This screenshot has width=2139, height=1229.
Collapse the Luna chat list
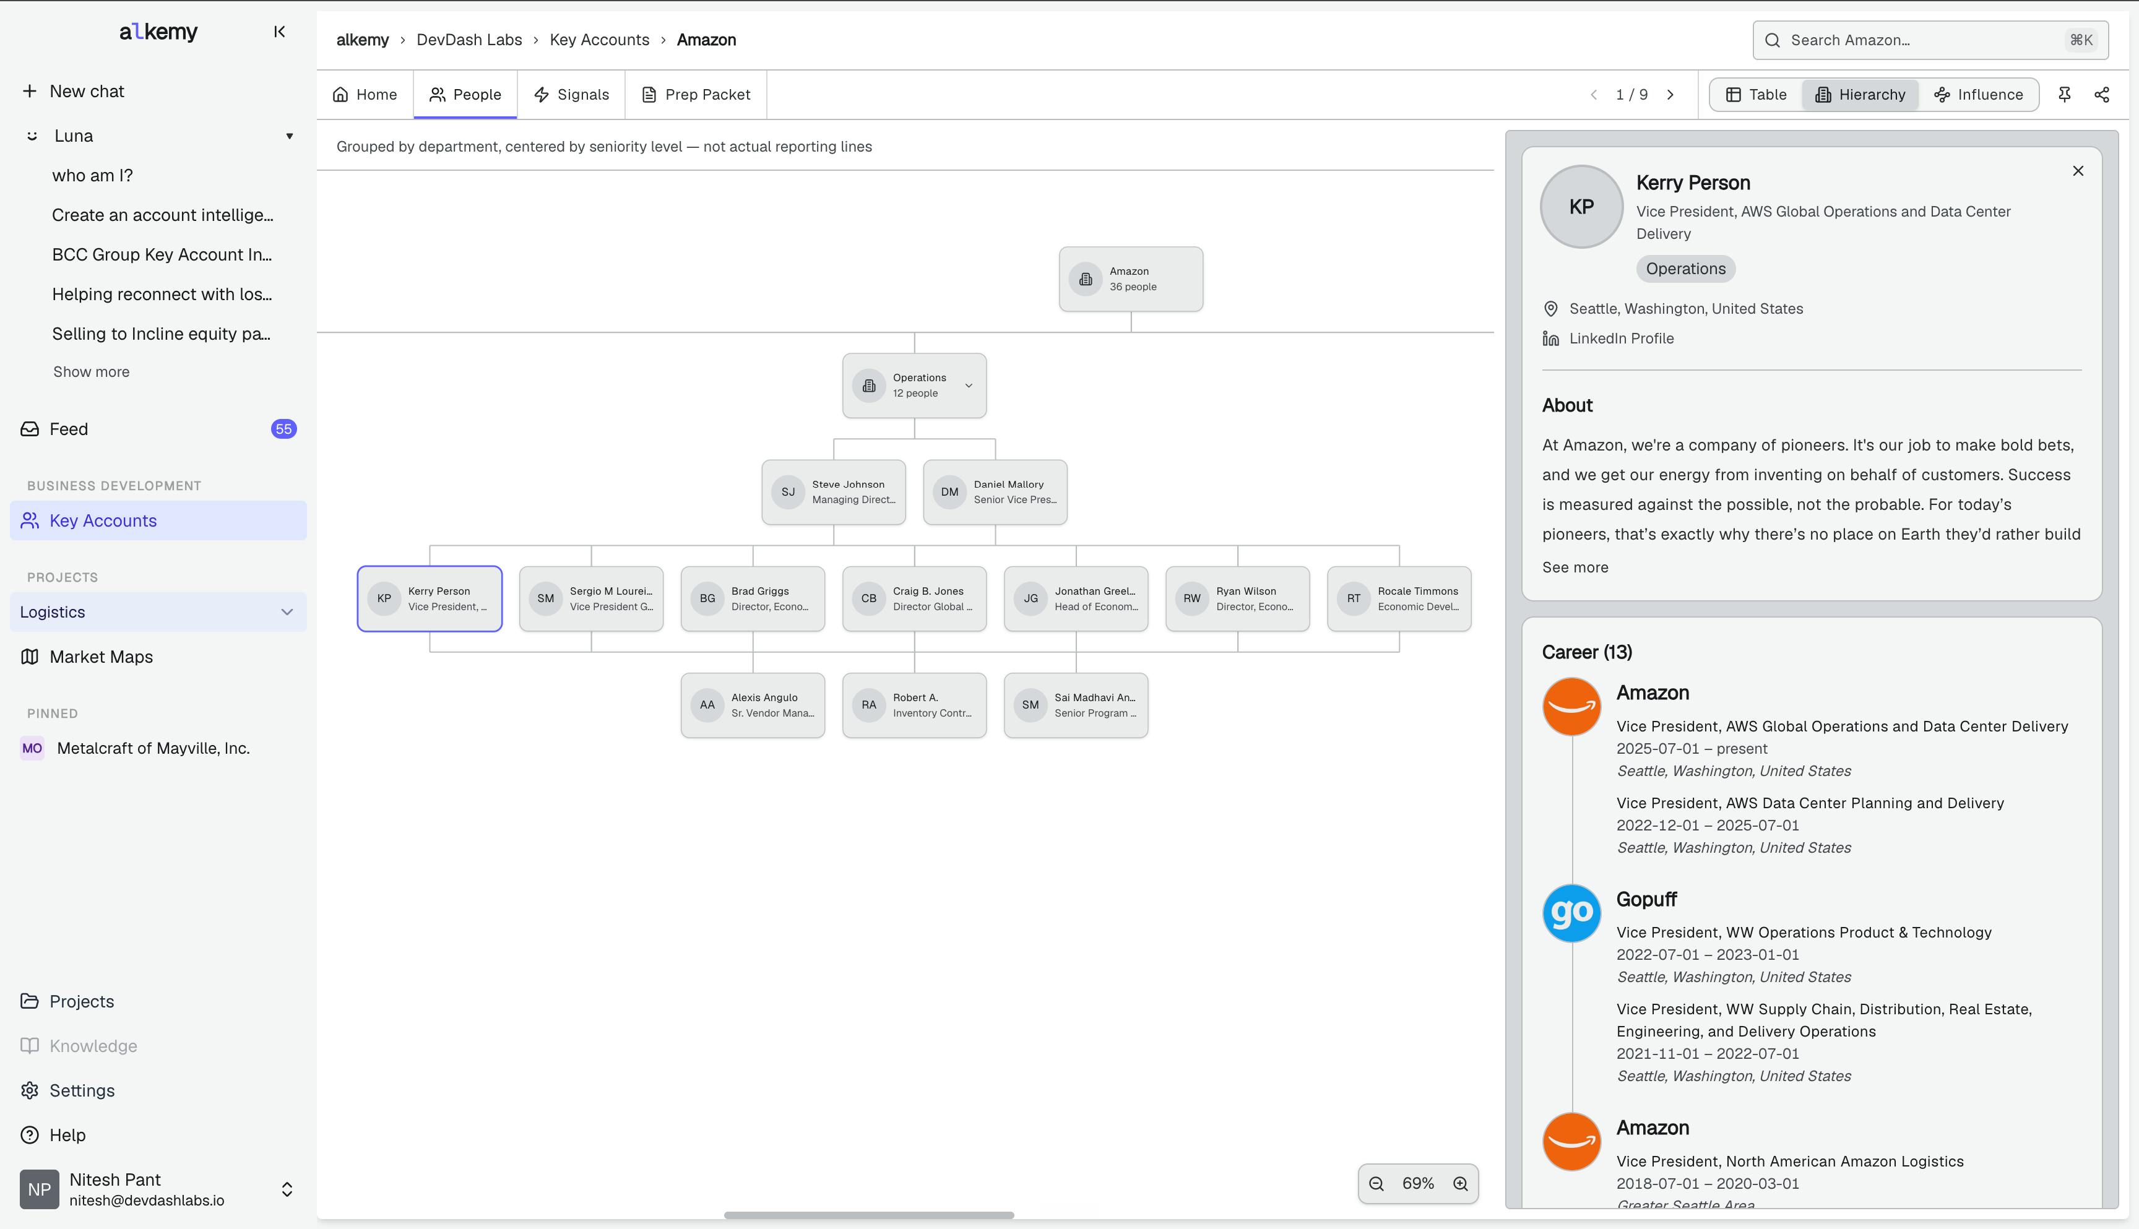point(290,136)
